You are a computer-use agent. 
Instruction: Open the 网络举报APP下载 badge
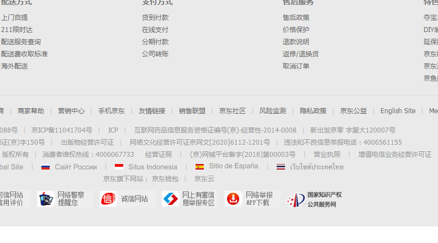(252, 199)
